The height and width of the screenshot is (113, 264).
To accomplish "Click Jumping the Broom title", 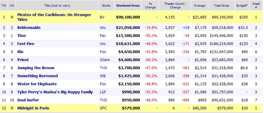I will pyautogui.click(x=36, y=68).
